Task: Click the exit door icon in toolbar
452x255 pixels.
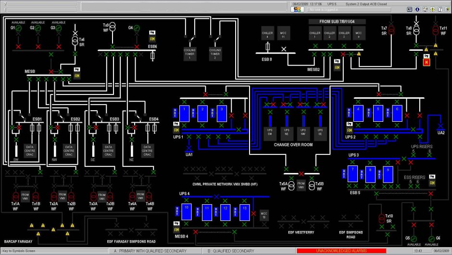Action: [x=447, y=10]
